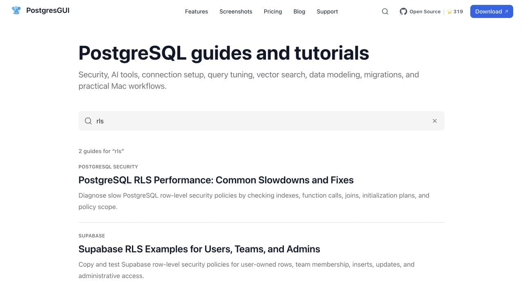Open the Support nav link

(327, 11)
